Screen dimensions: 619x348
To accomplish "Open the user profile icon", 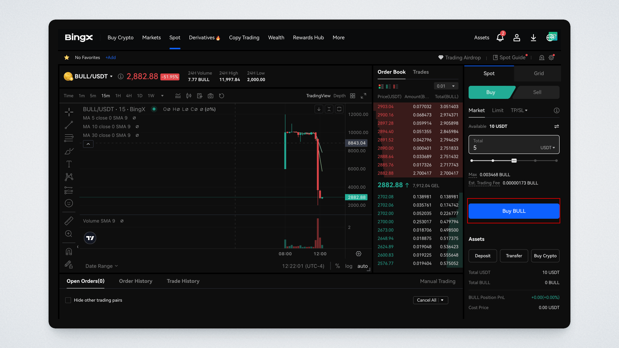I will point(517,38).
